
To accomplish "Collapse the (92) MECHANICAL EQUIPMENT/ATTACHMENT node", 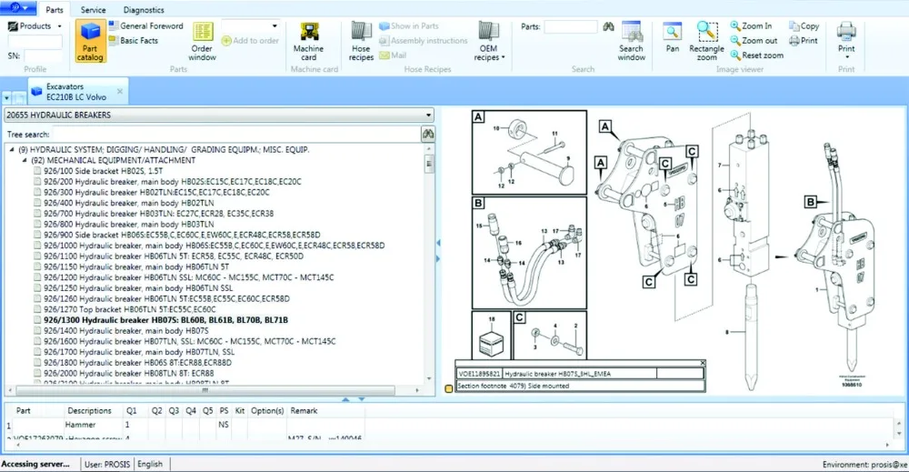I will (x=25, y=160).
